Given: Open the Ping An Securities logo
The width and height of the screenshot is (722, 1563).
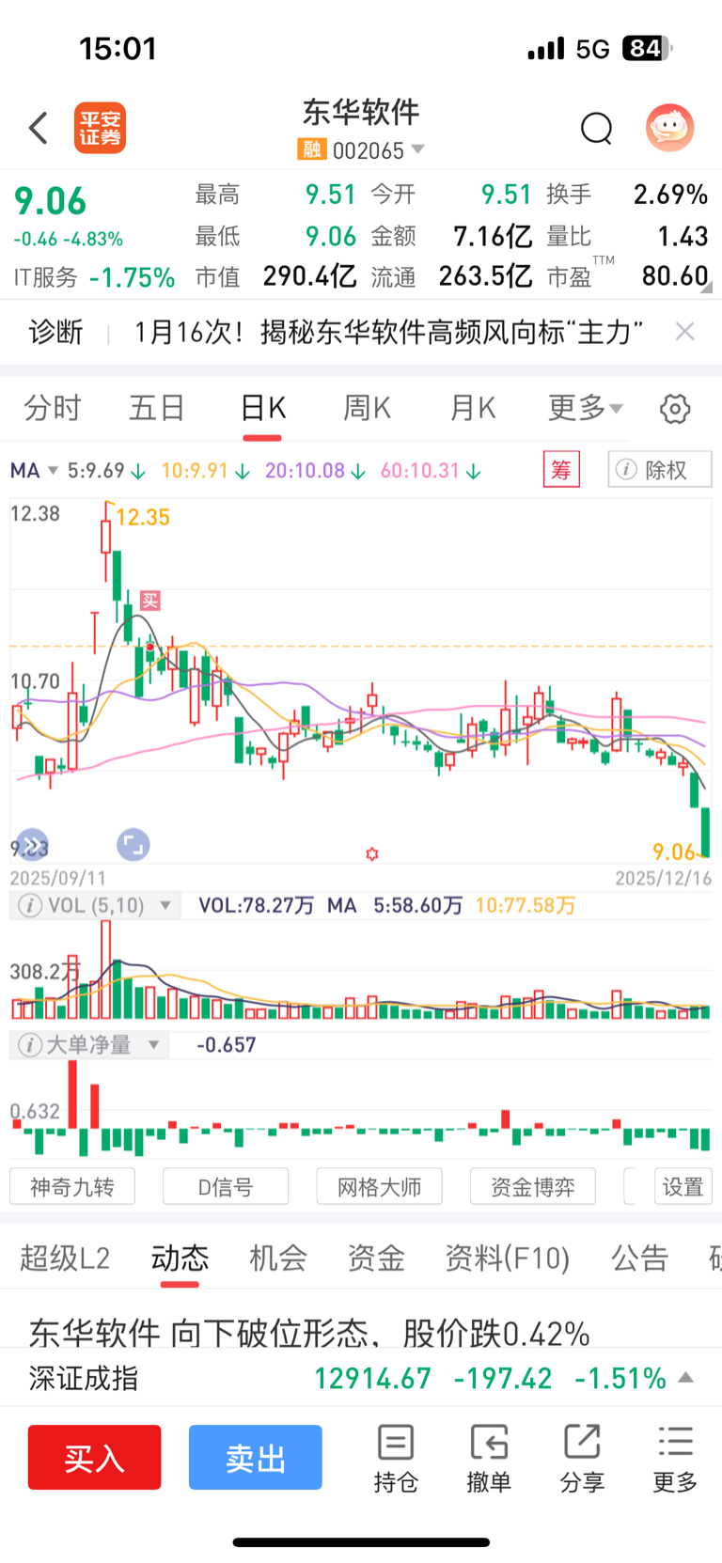Looking at the screenshot, I should [x=100, y=128].
